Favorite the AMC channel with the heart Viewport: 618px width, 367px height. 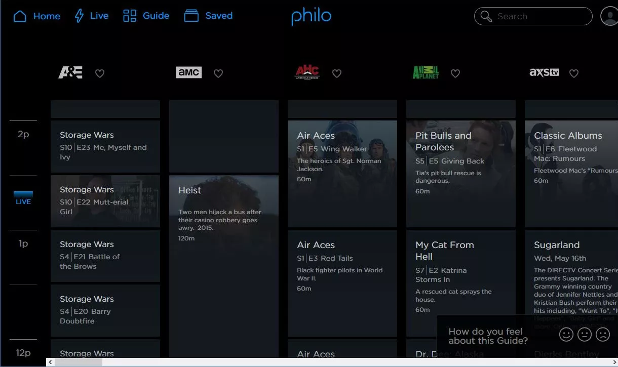218,73
